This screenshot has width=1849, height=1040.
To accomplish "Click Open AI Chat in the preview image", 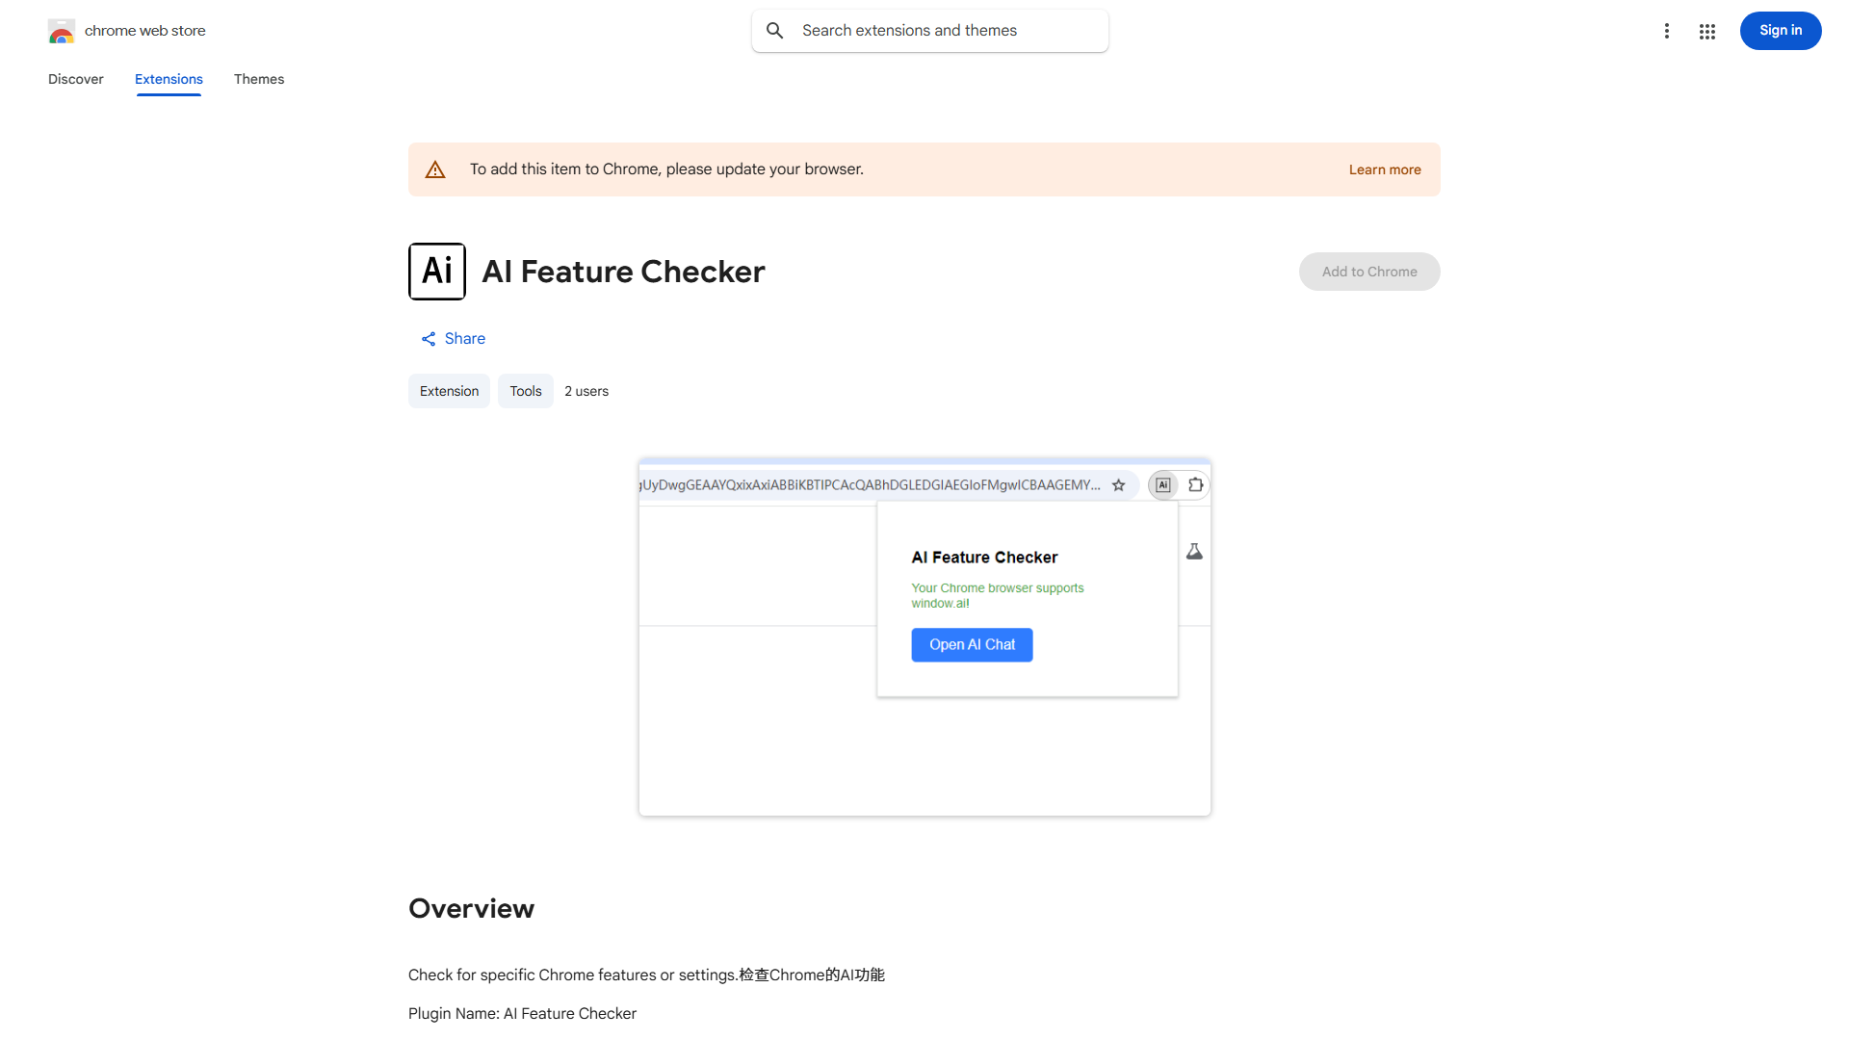I will (972, 644).
